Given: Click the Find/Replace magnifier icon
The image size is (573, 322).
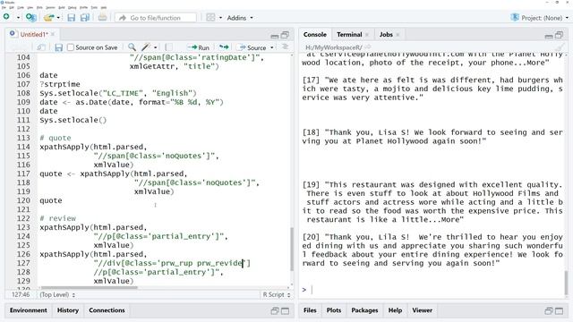Looking at the screenshot, I should 132,47.
